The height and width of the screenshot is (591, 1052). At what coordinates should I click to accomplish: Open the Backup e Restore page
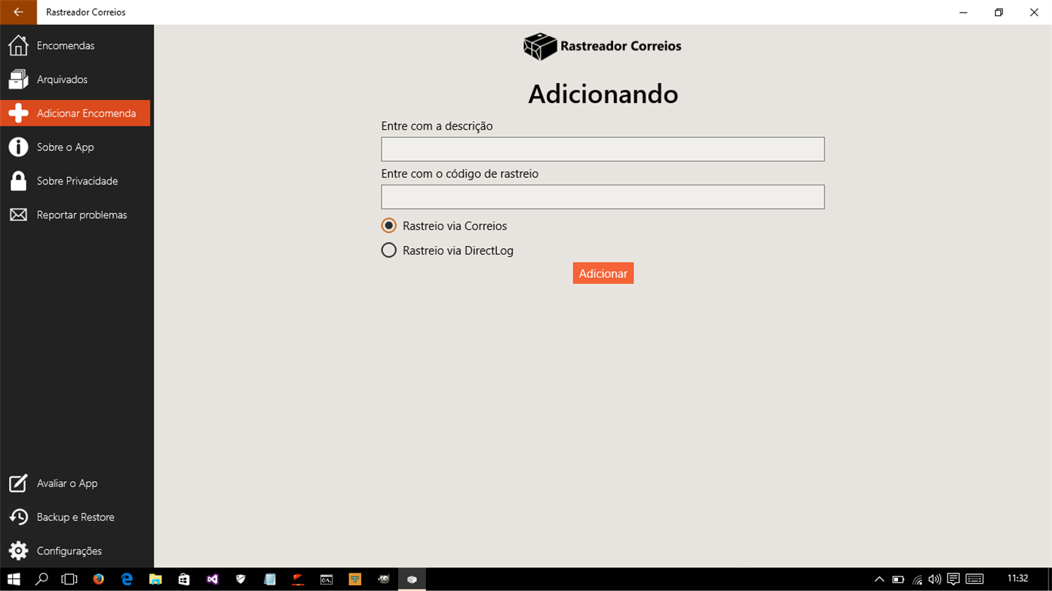click(77, 517)
